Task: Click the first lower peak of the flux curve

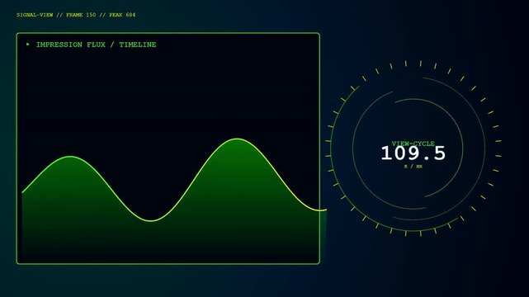Action: pyautogui.click(x=70, y=157)
